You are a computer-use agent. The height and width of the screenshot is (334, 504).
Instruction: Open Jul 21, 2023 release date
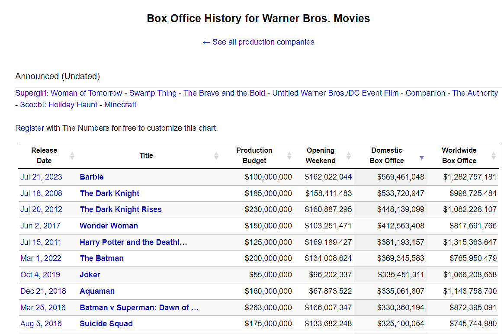click(x=41, y=177)
